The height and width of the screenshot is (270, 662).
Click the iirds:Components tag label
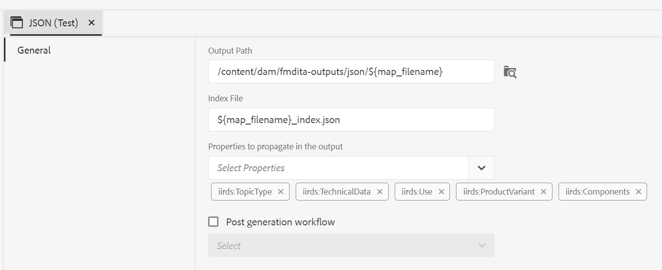click(x=597, y=192)
